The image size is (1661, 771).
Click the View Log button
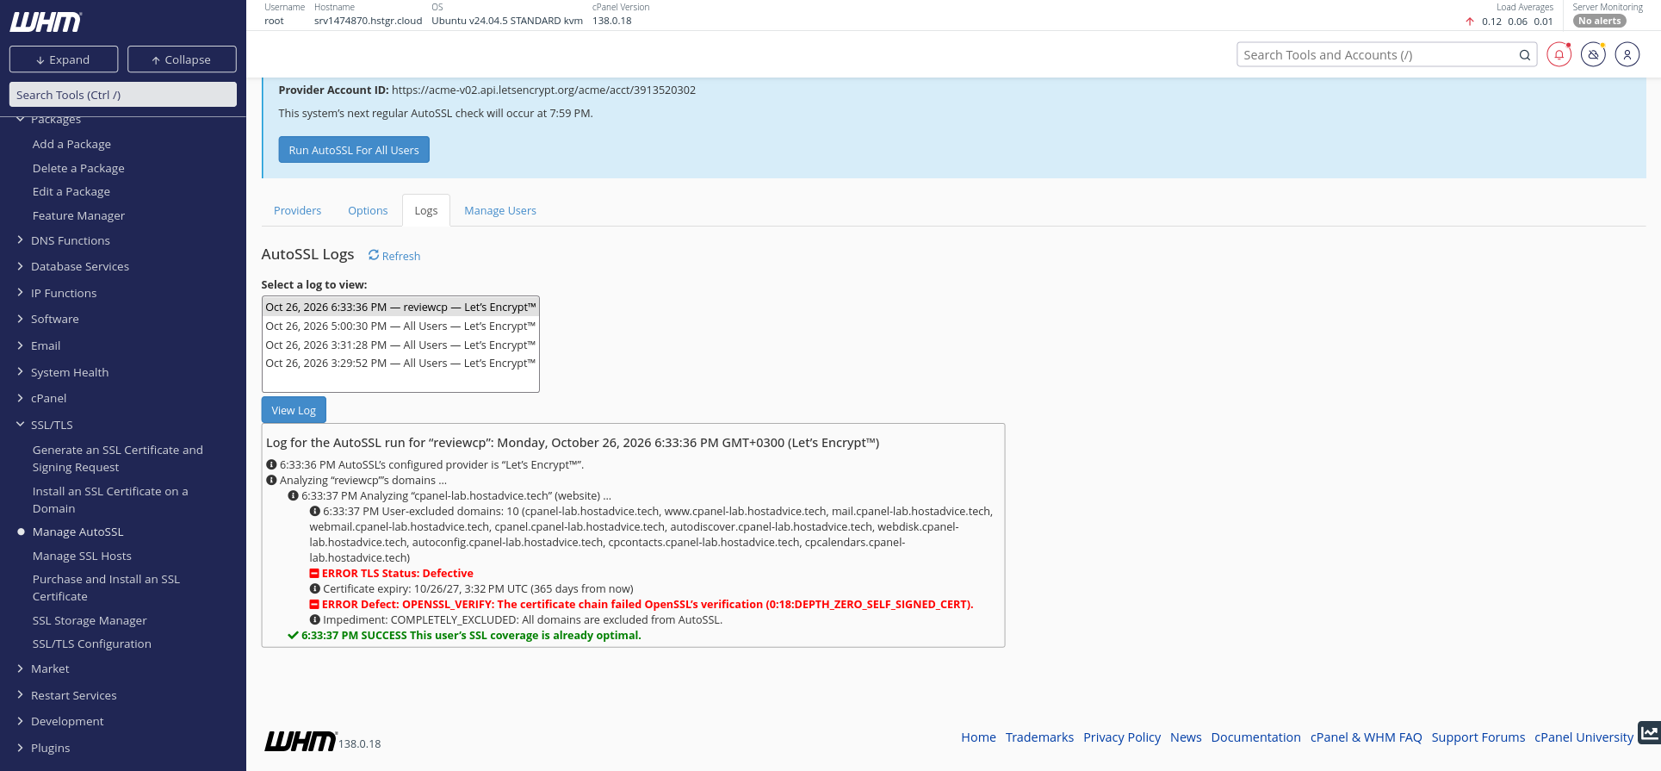pos(294,410)
